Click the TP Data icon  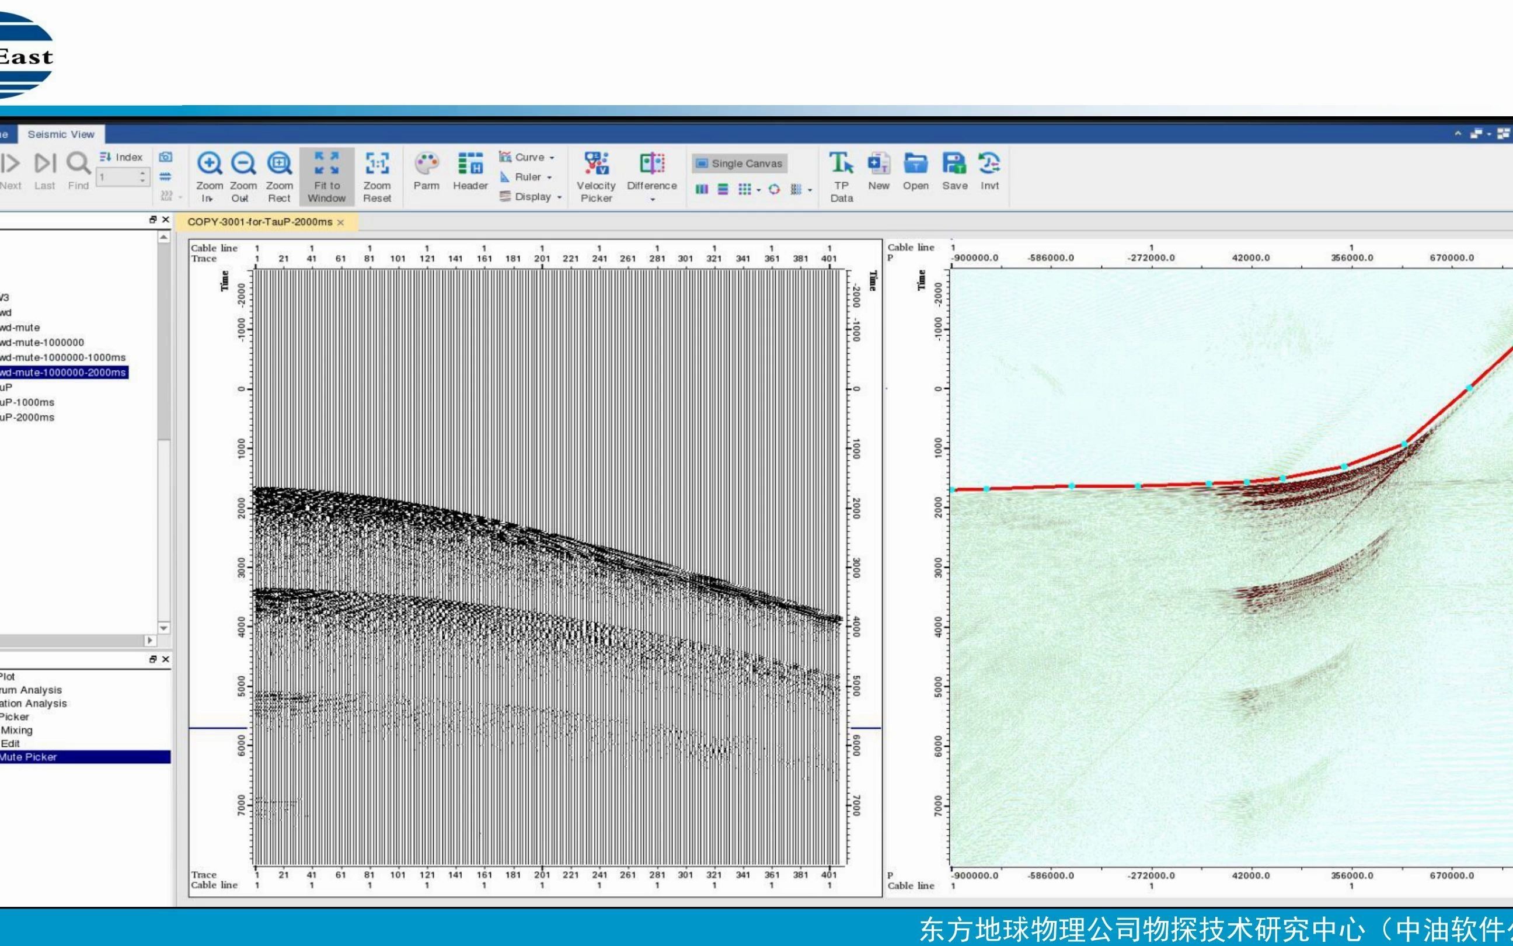[841, 164]
